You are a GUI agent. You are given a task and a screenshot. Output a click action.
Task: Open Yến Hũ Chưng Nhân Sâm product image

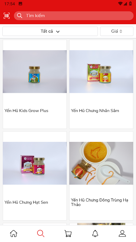101,72
